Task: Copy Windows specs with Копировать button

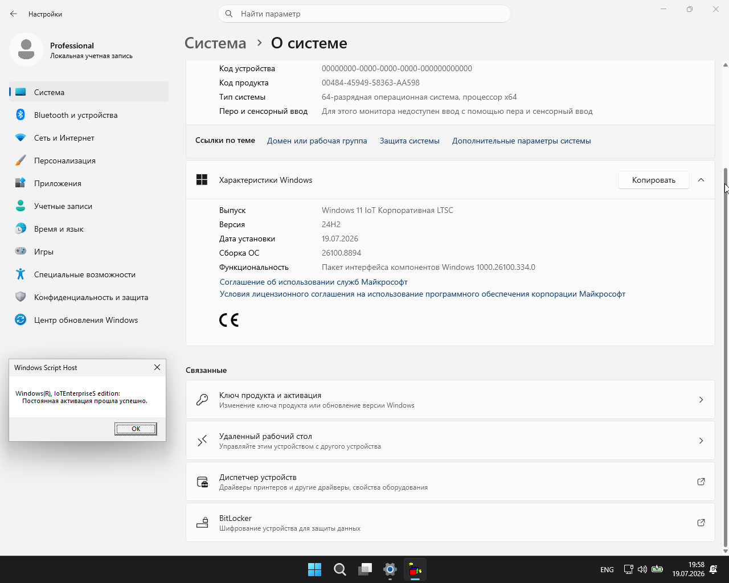Action: [654, 180]
